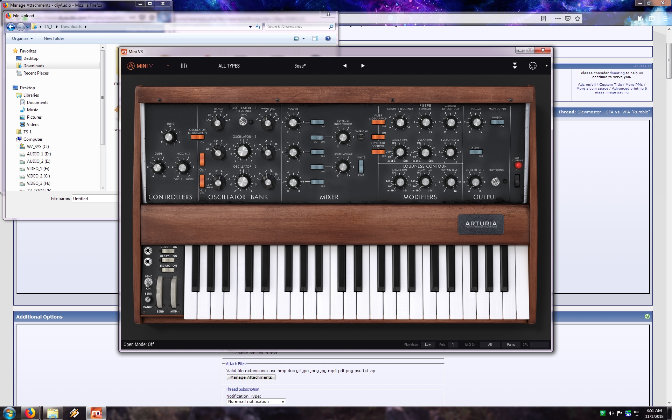This screenshot has width=672, height=420.
Task: Open the Organize dropdown menu
Action: click(22, 38)
